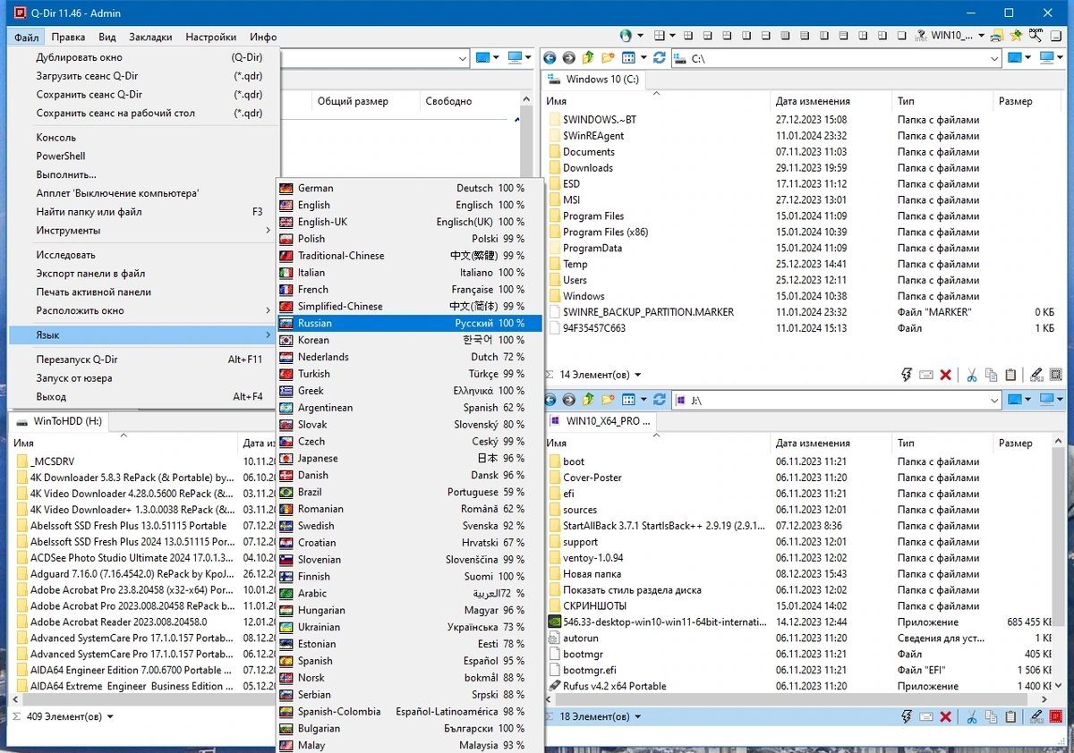Expand the Расположить окно submenu
This screenshot has height=753, width=1074.
pos(144,310)
